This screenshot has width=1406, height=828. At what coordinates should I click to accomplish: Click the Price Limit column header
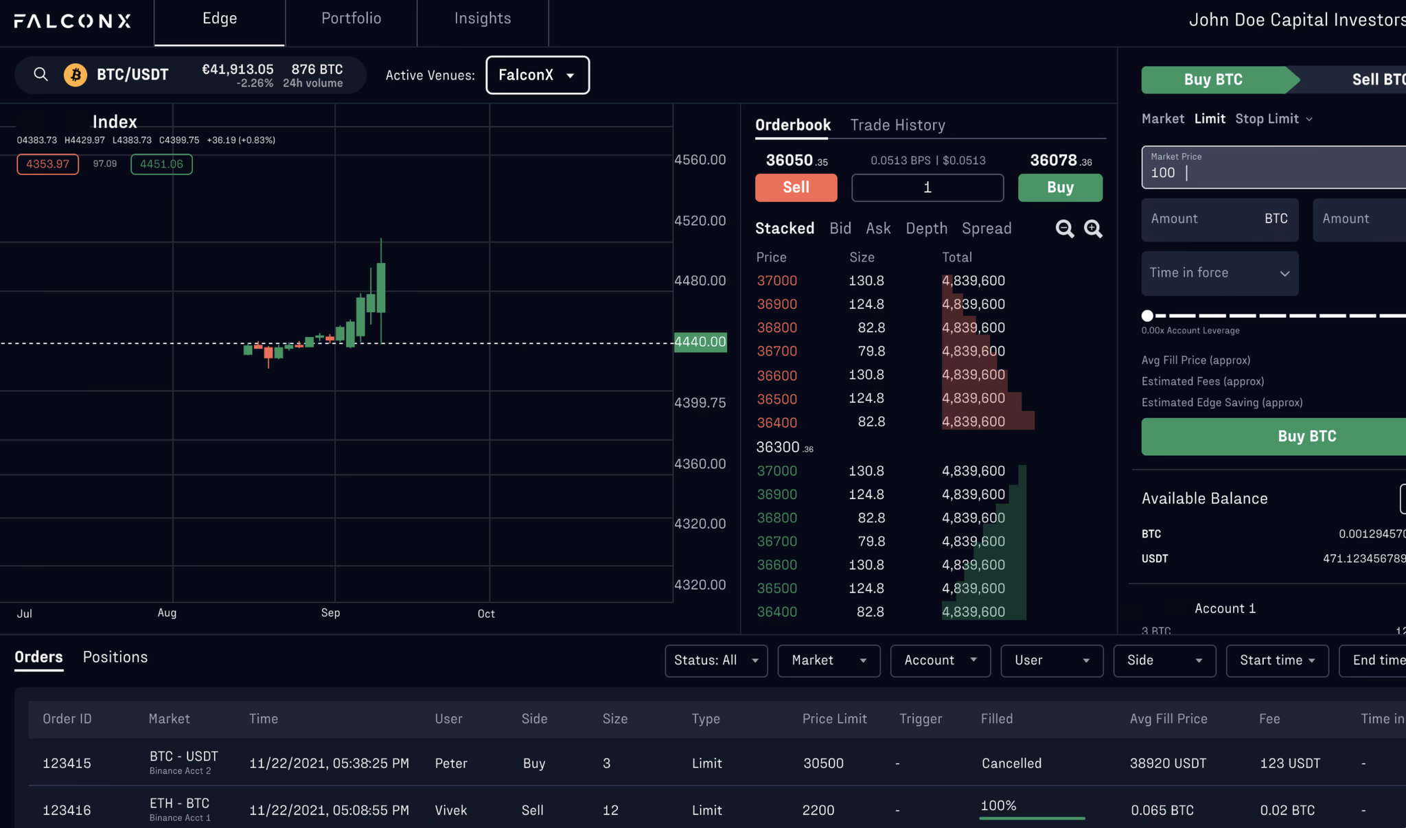point(834,719)
